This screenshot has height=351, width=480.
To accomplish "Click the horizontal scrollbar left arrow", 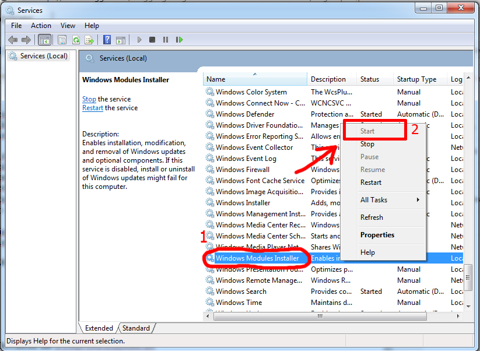I will coord(208,316).
